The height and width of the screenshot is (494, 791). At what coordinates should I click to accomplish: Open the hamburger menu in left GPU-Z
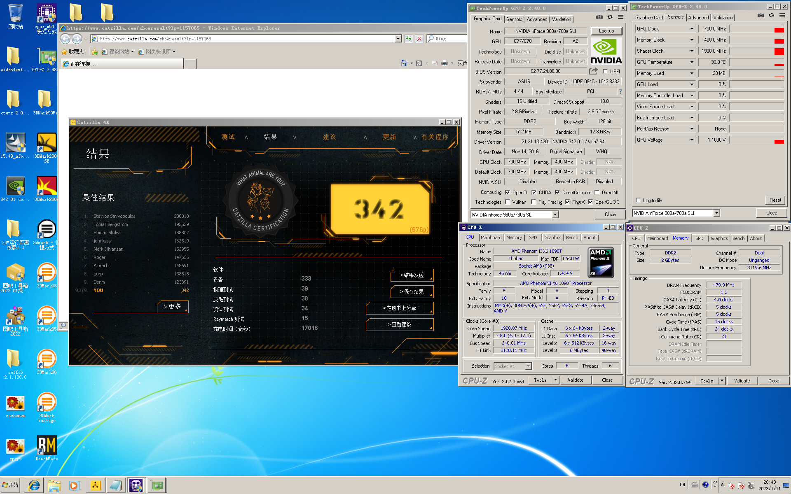click(620, 17)
